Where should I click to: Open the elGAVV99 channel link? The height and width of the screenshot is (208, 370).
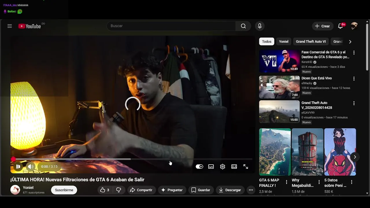coord(308,113)
